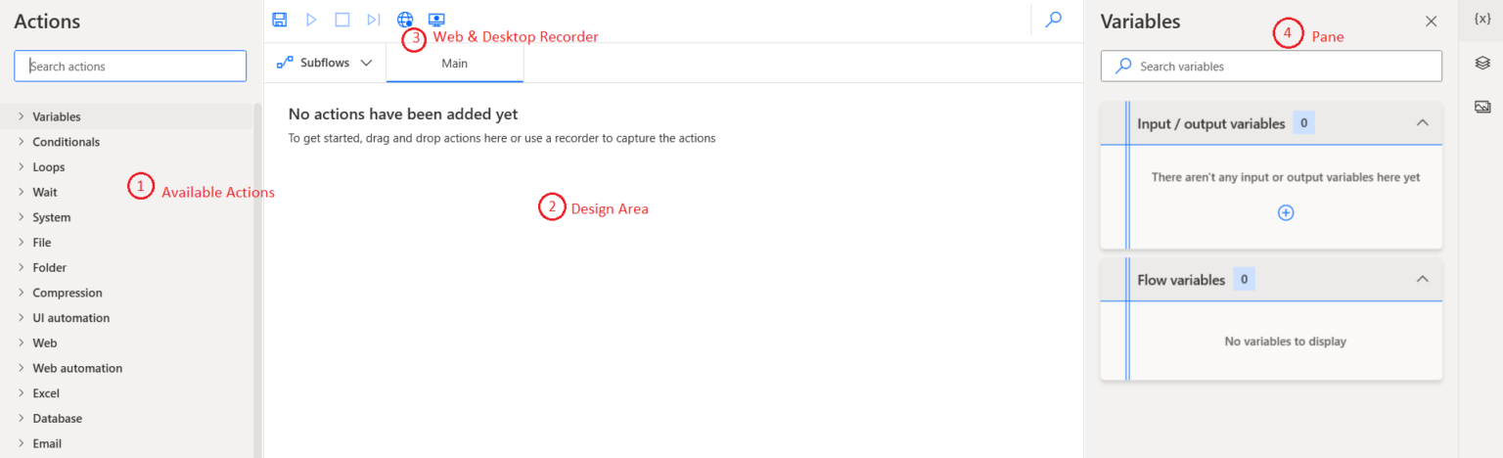1503x458 pixels.
Task: Launch the Web recorder globe icon
Action: (x=405, y=20)
